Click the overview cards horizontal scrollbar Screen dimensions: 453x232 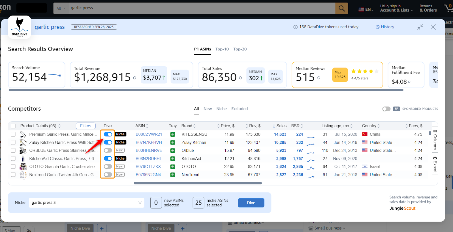click(x=206, y=90)
